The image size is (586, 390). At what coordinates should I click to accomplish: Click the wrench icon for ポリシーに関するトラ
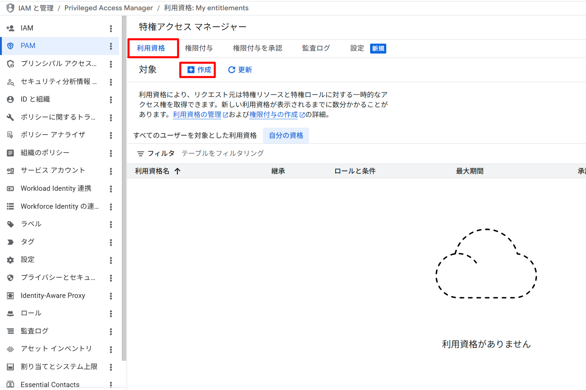(x=10, y=117)
